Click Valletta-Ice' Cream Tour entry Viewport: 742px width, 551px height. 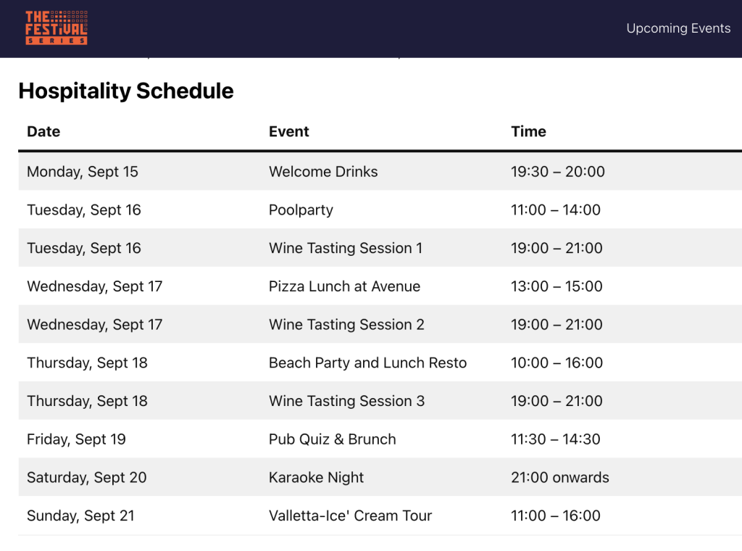point(350,515)
